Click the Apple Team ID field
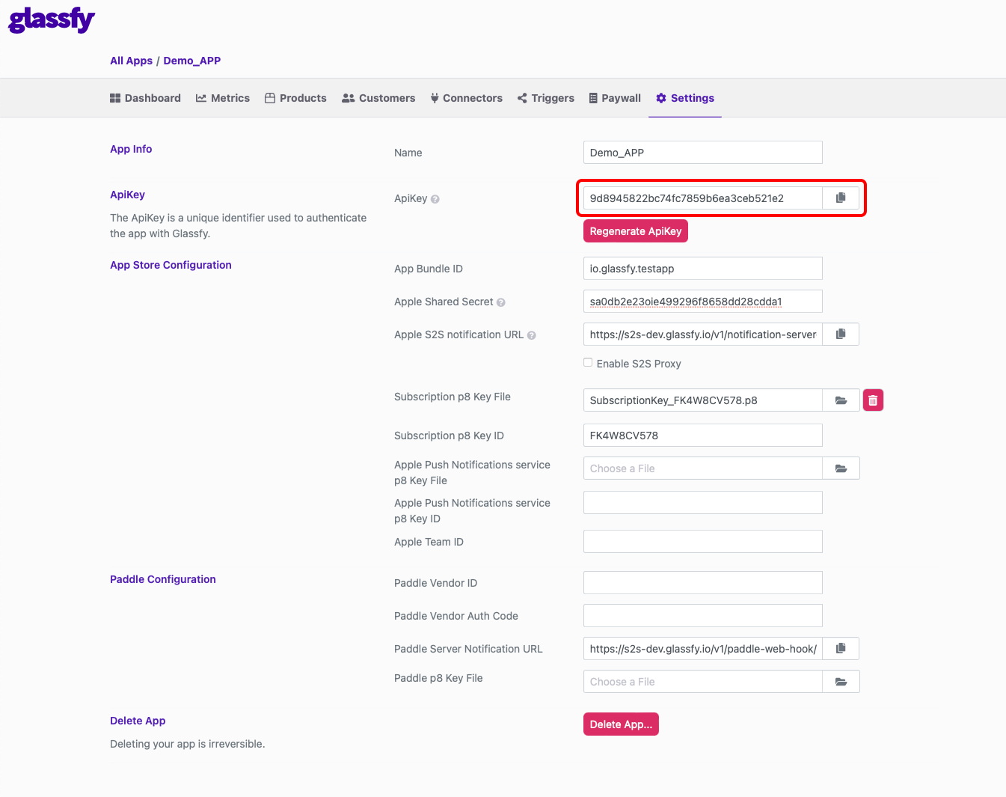The height and width of the screenshot is (797, 1006). point(703,542)
